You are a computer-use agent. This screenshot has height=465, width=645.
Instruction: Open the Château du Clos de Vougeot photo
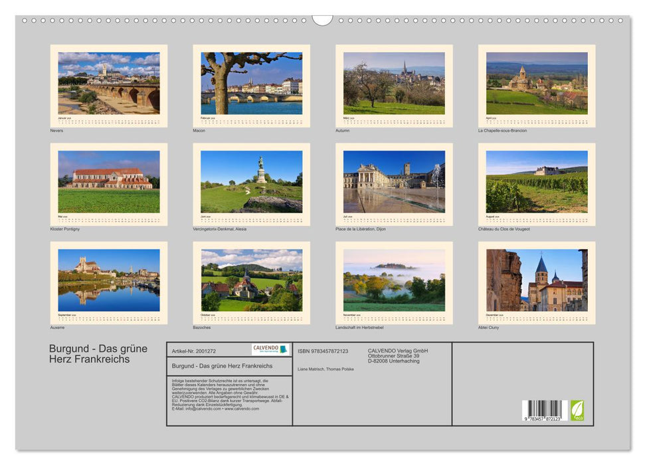(537, 181)
